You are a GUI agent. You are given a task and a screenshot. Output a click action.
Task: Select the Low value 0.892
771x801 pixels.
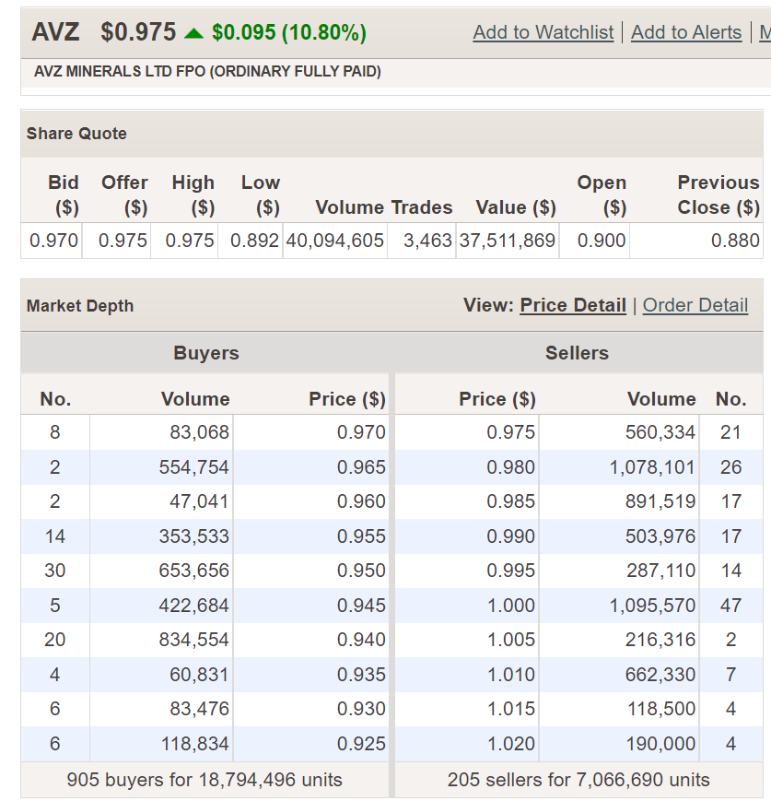pyautogui.click(x=254, y=241)
